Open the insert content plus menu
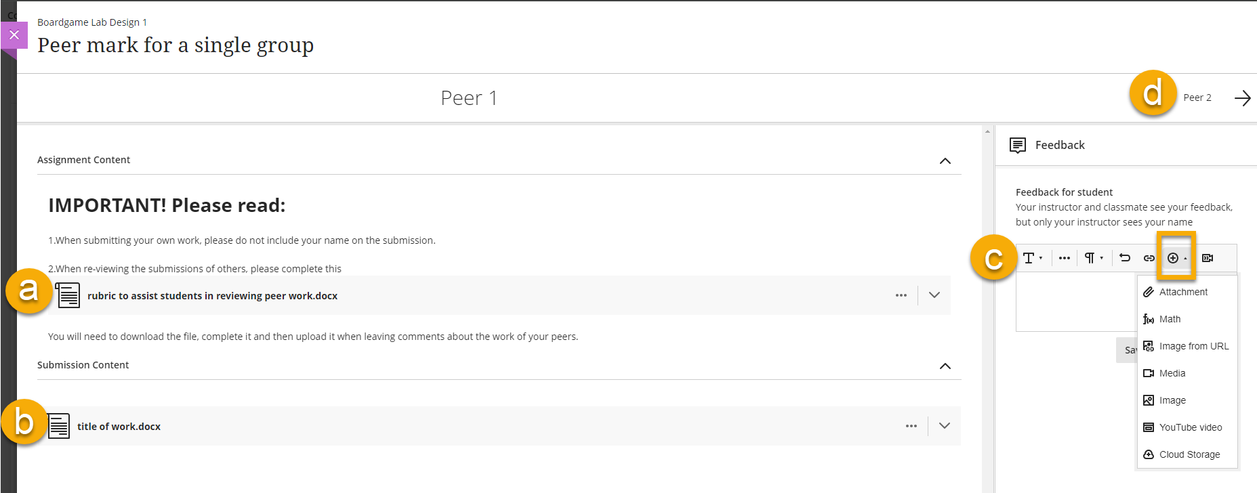The height and width of the screenshot is (493, 1257). [x=1176, y=258]
